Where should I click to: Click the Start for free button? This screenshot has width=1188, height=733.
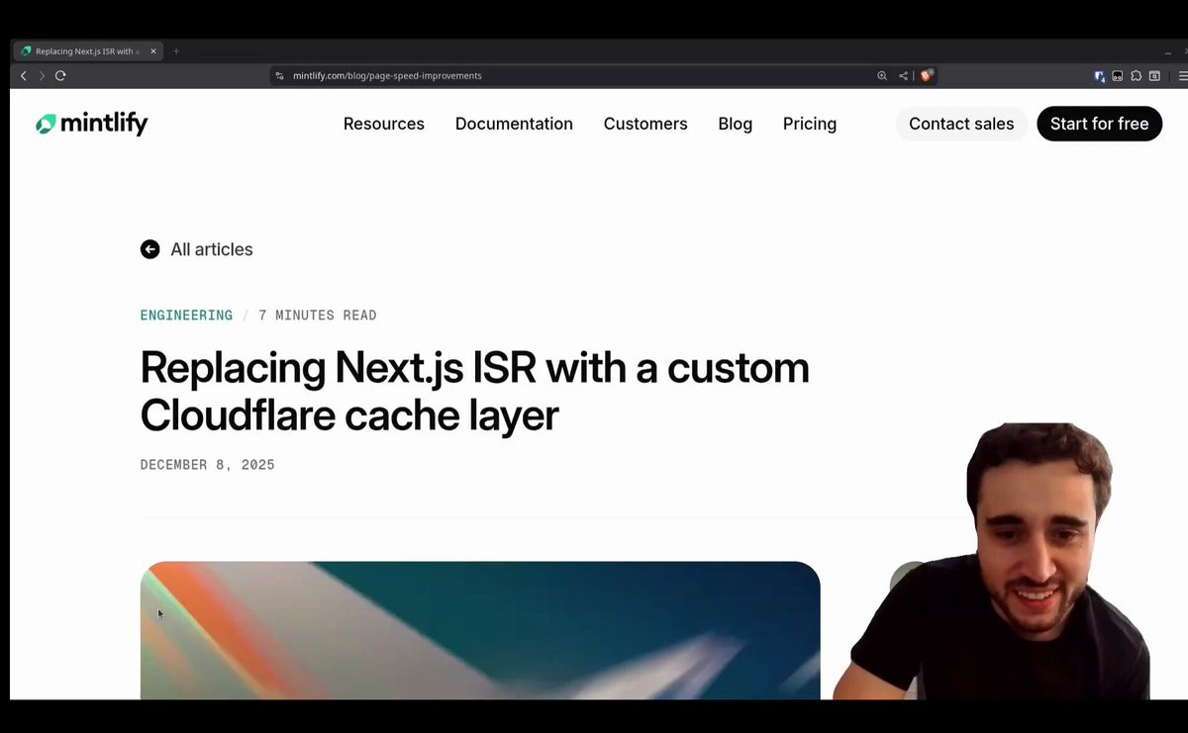[1099, 124]
